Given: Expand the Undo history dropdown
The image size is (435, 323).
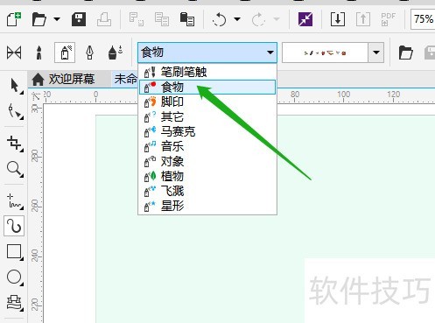Looking at the screenshot, I should 237,19.
